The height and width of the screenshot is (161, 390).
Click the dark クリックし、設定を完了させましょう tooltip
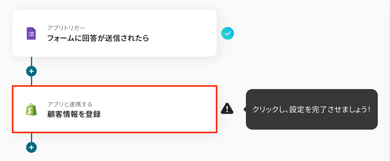point(312,109)
